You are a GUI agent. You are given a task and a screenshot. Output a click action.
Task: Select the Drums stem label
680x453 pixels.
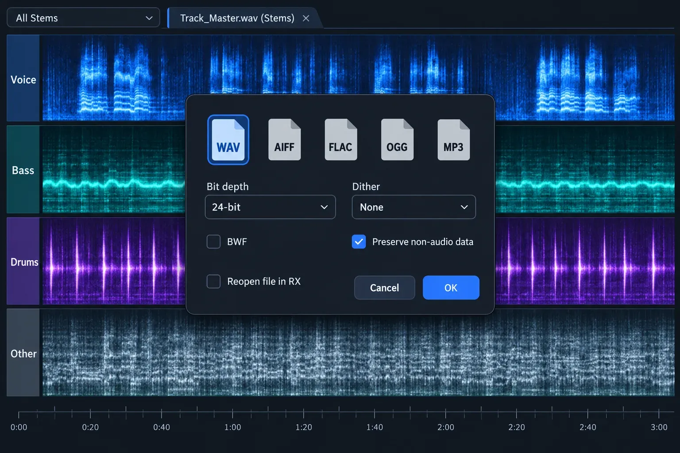point(23,262)
